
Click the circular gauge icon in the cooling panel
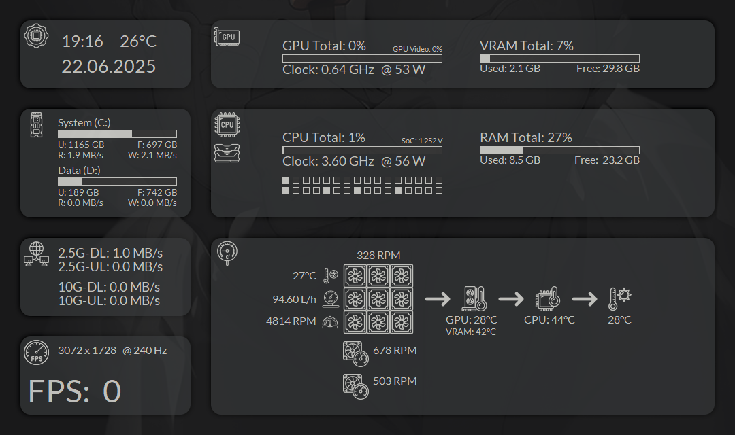coord(226,252)
